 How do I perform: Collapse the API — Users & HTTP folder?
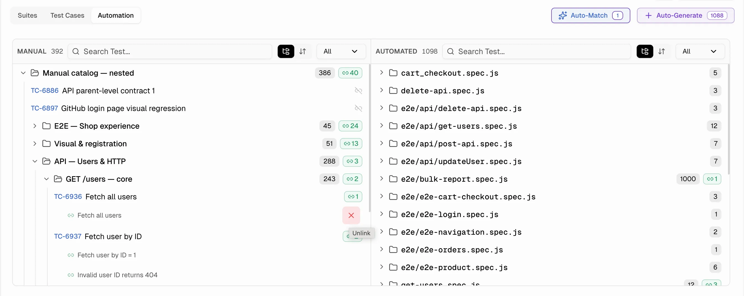coord(35,161)
